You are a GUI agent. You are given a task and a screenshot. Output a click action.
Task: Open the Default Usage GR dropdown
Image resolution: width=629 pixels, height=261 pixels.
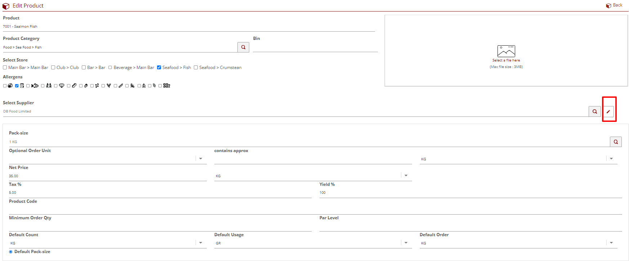pyautogui.click(x=406, y=243)
